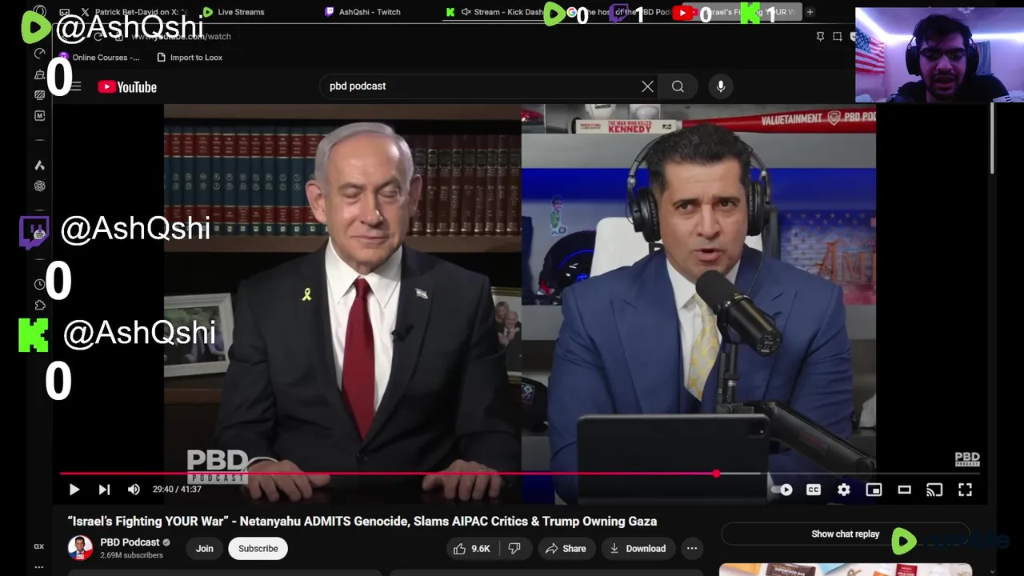This screenshot has width=1024, height=576.
Task: Switch to Stream - Kick Dashboard tab
Action: point(500,12)
